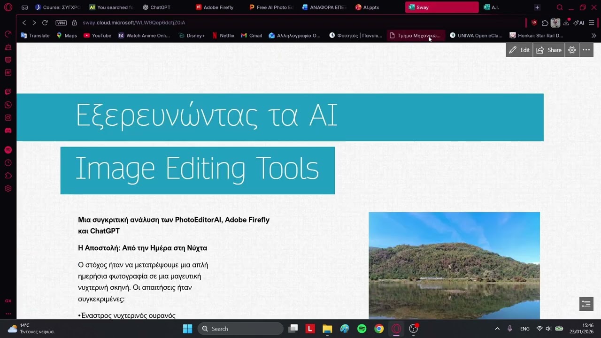The width and height of the screenshot is (601, 338).
Task: Open the Sway navigation list button
Action: pyautogui.click(x=586, y=304)
